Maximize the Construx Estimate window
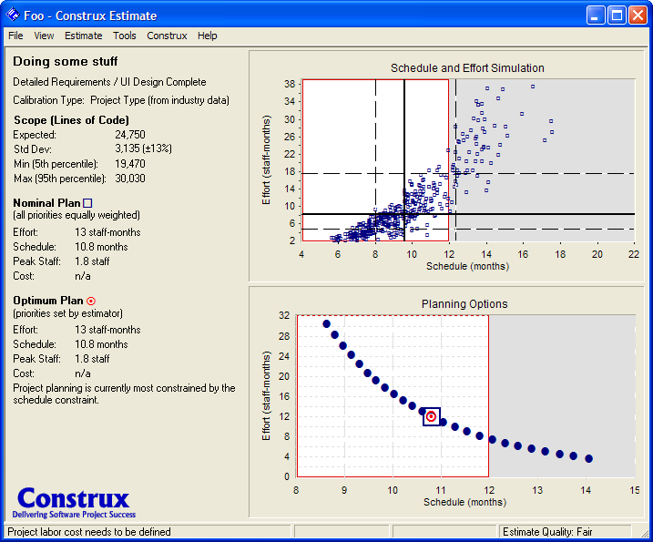Screen dimensions: 653x542 (617, 15)
